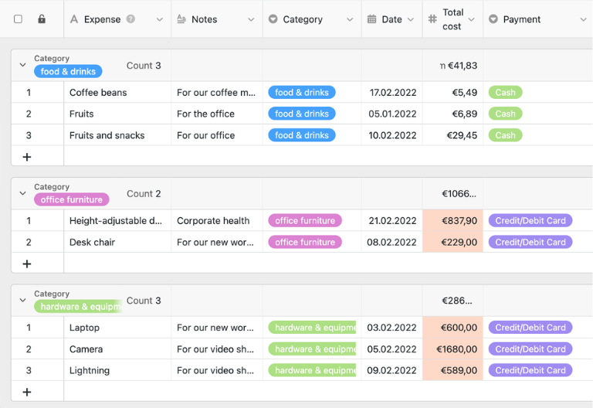The height and width of the screenshot is (408, 593).
Task: Click the Notes long-text field icon
Action: click(x=181, y=19)
